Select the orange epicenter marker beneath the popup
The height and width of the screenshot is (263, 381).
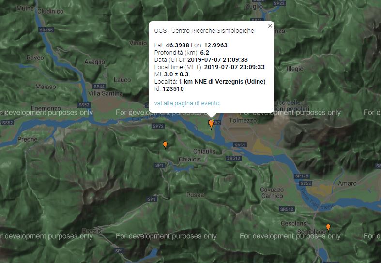coord(211,124)
